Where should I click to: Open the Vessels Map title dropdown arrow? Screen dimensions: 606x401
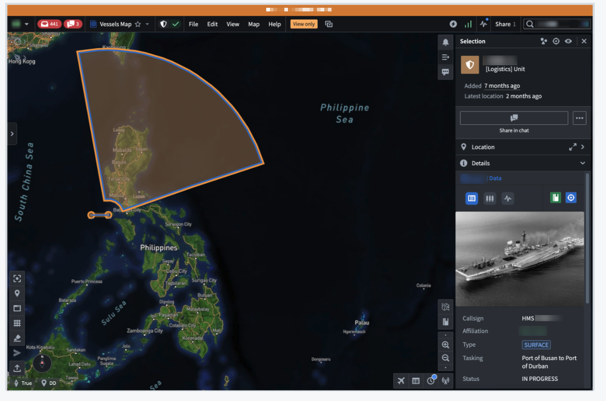pos(147,24)
